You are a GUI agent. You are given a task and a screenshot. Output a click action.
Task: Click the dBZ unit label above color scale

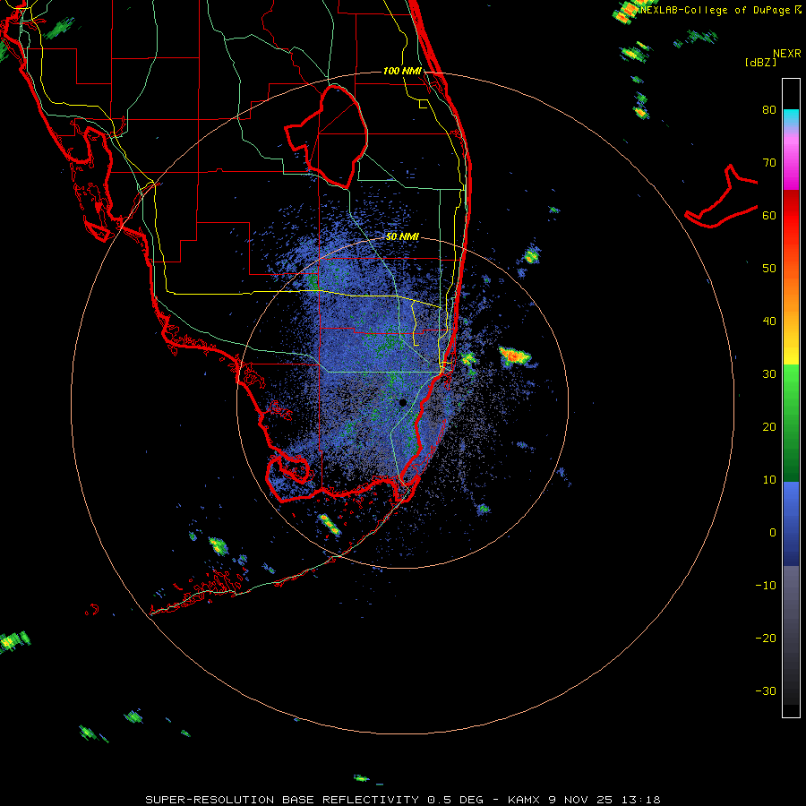[760, 62]
